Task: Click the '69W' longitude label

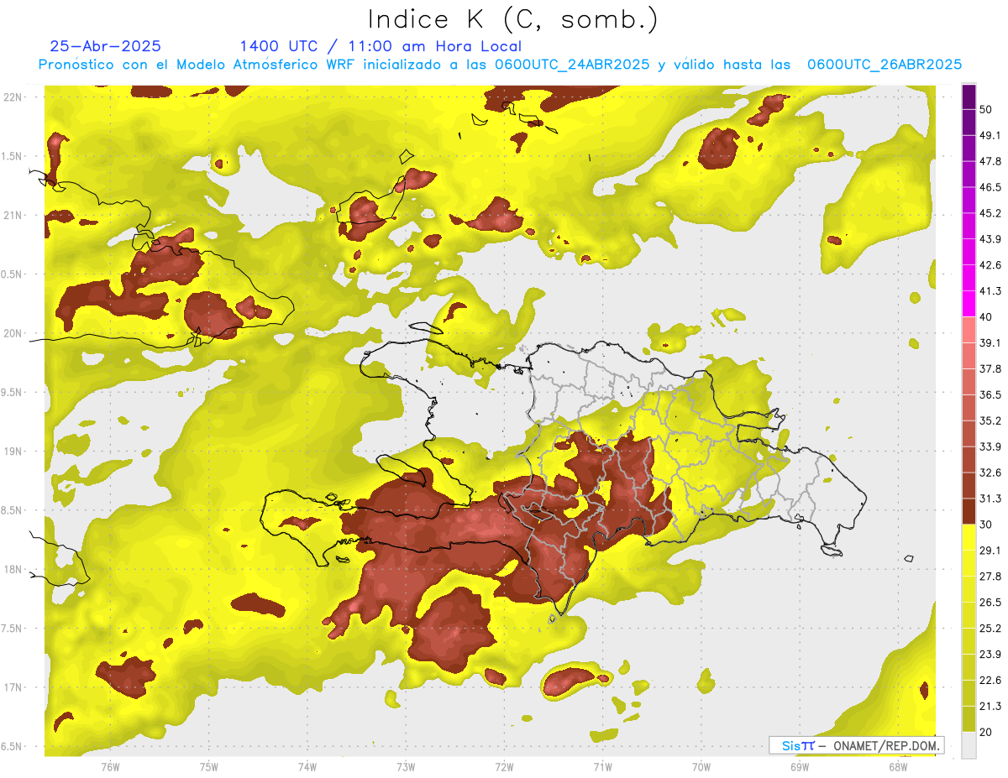Action: [800, 766]
